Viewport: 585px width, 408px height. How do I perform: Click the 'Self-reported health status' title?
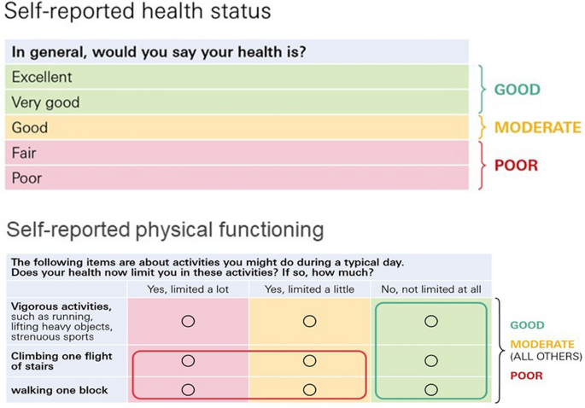(137, 13)
